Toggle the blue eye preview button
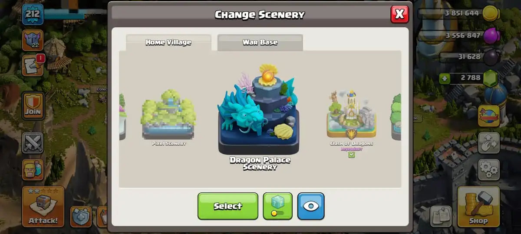521x234 pixels. click(311, 206)
